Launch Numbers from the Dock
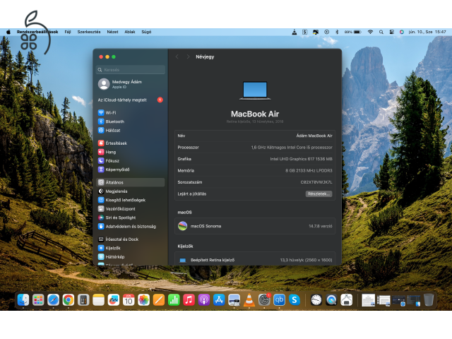 pos(174,300)
